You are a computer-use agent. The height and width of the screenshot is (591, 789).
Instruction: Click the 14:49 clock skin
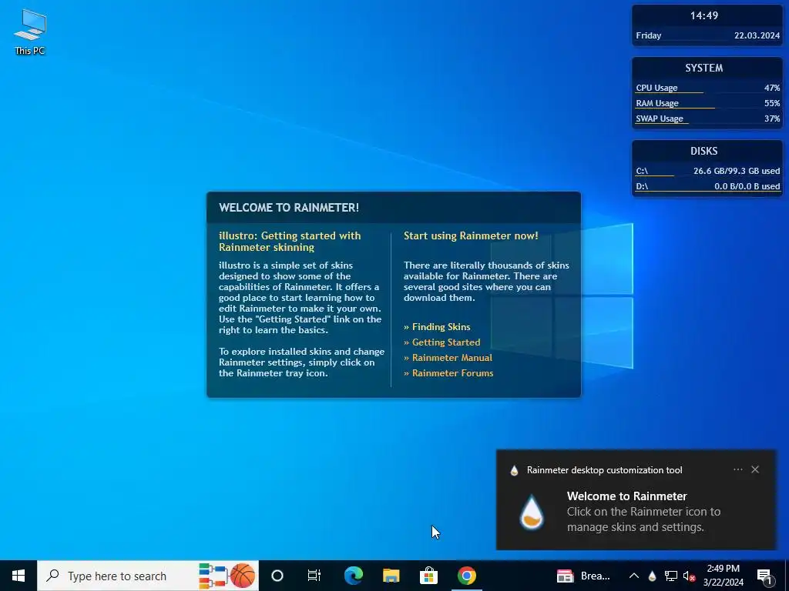[704, 15]
